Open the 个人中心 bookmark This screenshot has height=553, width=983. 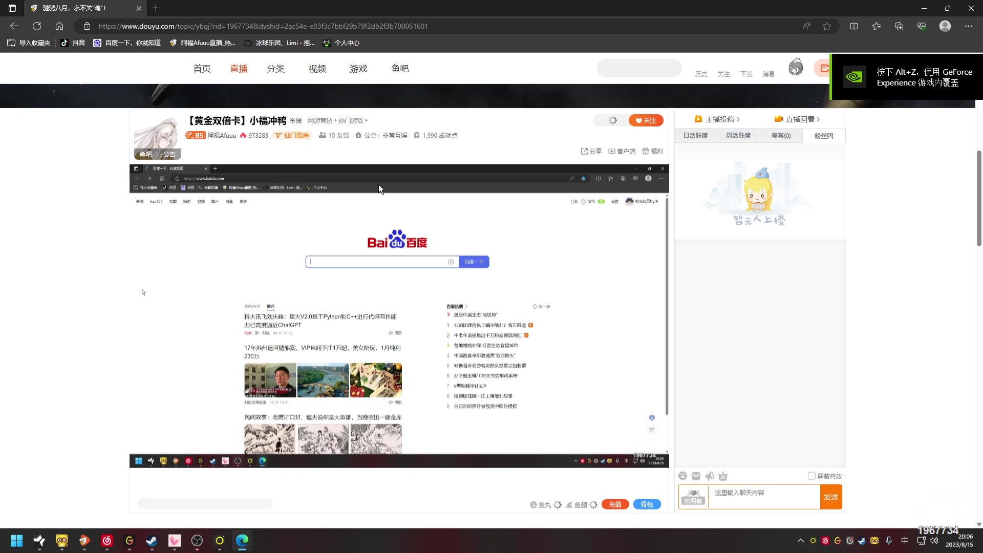(341, 43)
